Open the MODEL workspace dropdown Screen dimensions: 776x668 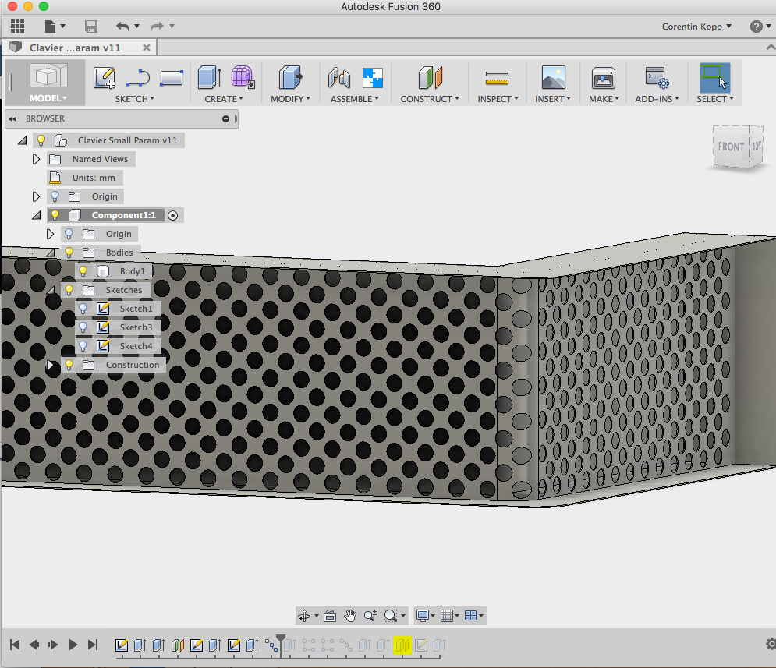(x=48, y=99)
